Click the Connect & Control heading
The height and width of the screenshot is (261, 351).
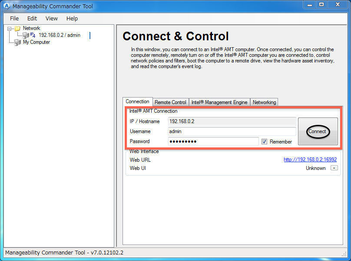pyautogui.click(x=176, y=36)
